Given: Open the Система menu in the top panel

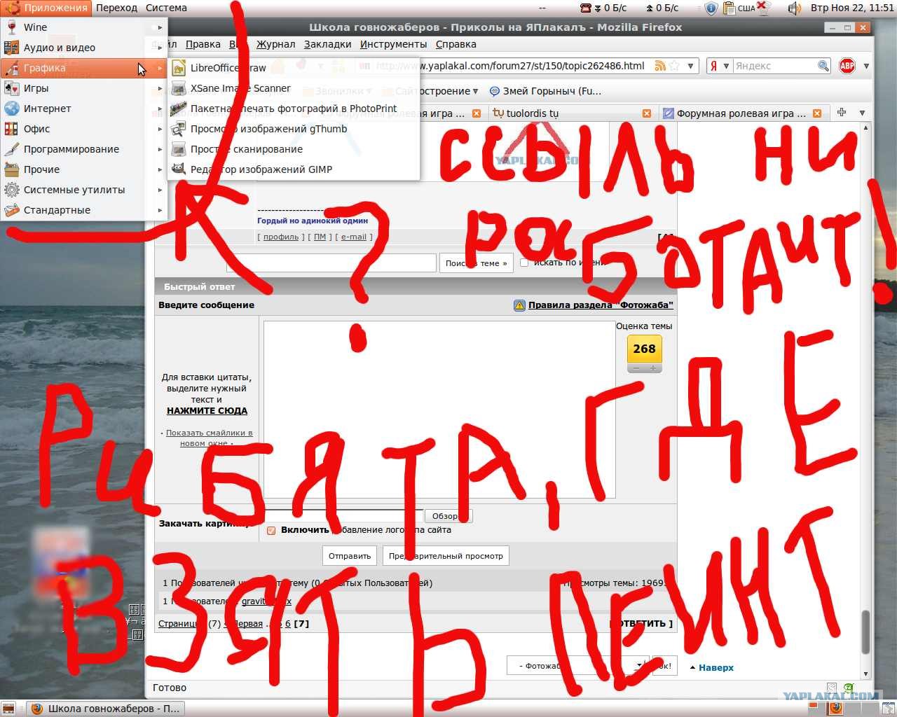Looking at the screenshot, I should pyautogui.click(x=166, y=8).
